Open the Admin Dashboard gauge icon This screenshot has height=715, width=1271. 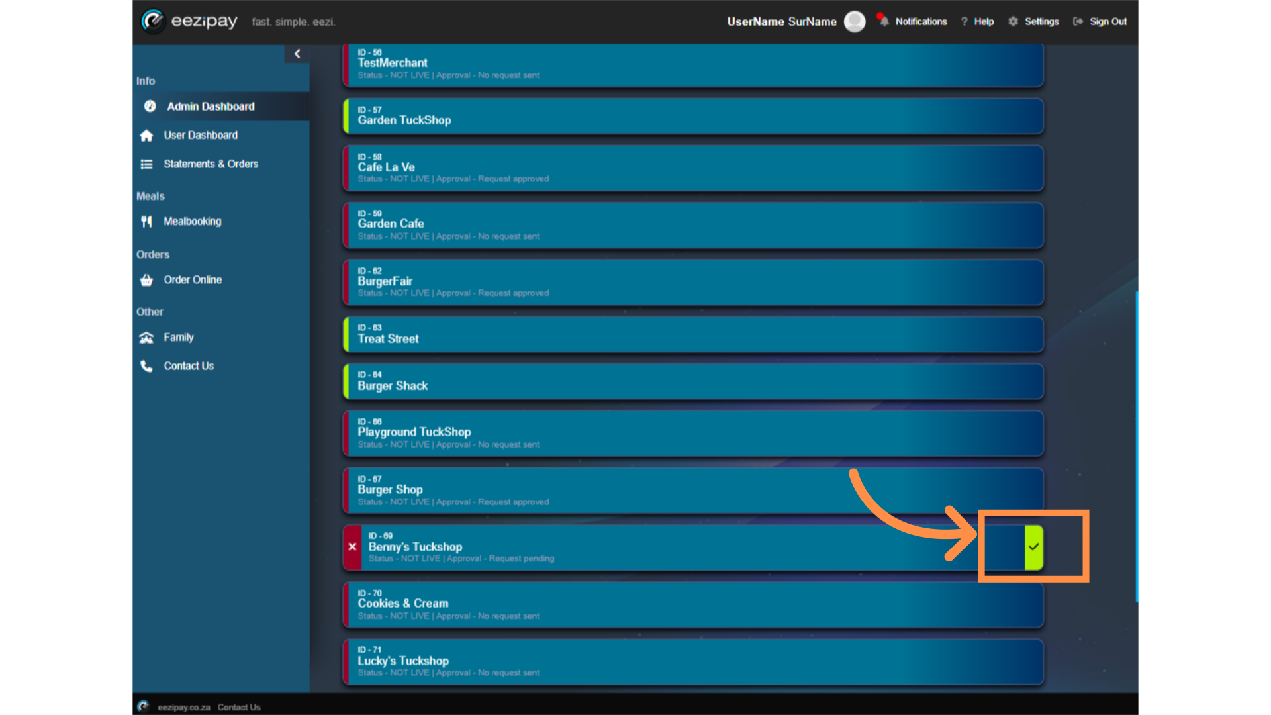click(x=150, y=106)
